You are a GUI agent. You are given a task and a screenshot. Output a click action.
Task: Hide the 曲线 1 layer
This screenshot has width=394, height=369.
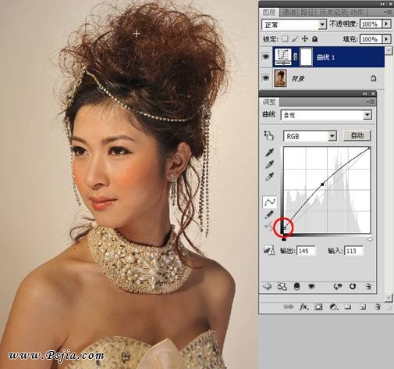pyautogui.click(x=266, y=57)
